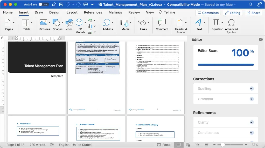Click the zoom in plus button
The image size is (265, 148).
click(246, 145)
